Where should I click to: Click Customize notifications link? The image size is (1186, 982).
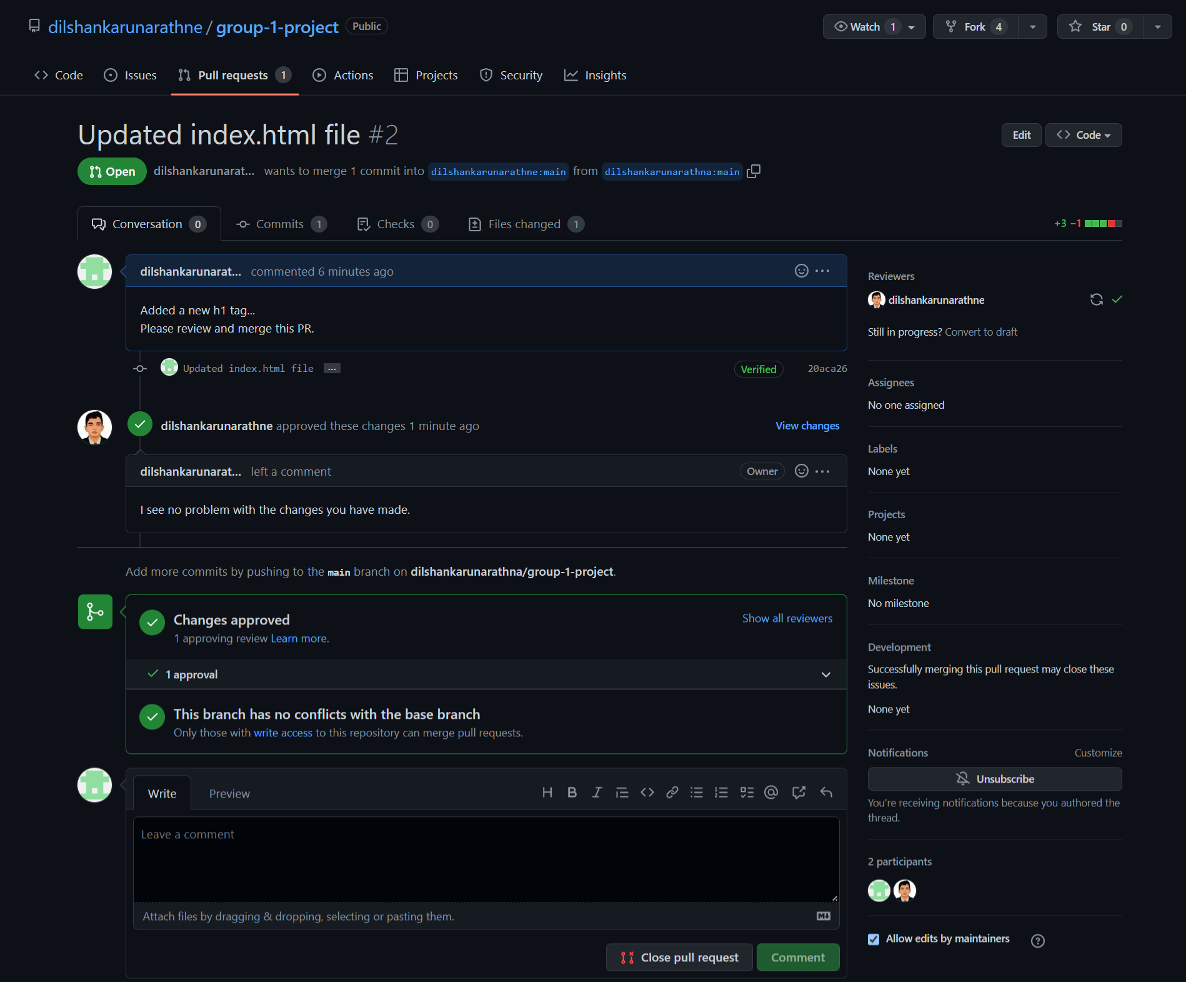pyautogui.click(x=1098, y=753)
